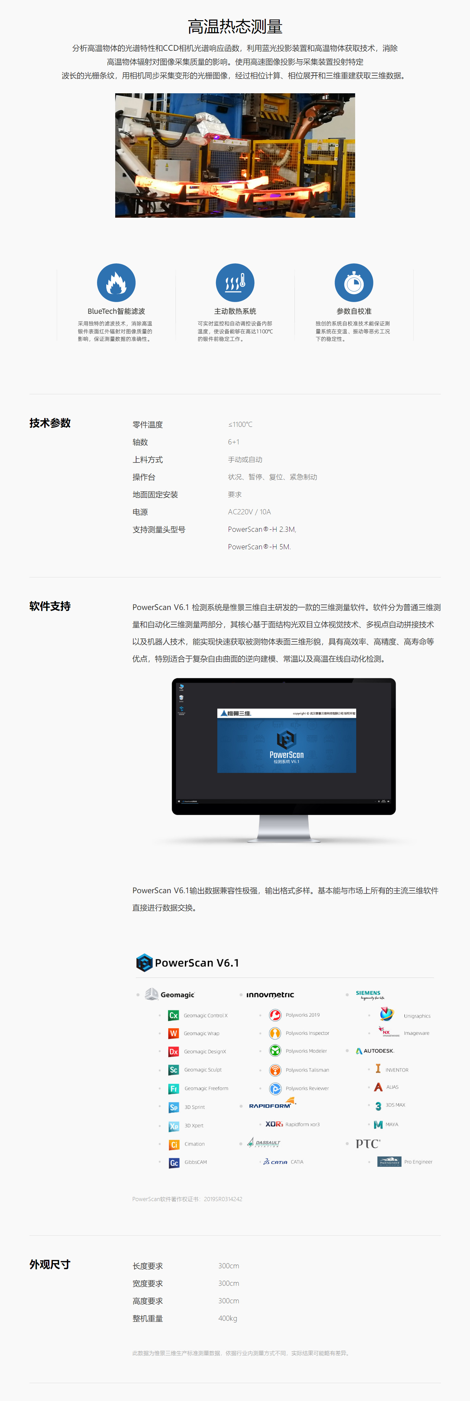
Task: Click the 3DS MAX icon
Action: [x=378, y=1106]
